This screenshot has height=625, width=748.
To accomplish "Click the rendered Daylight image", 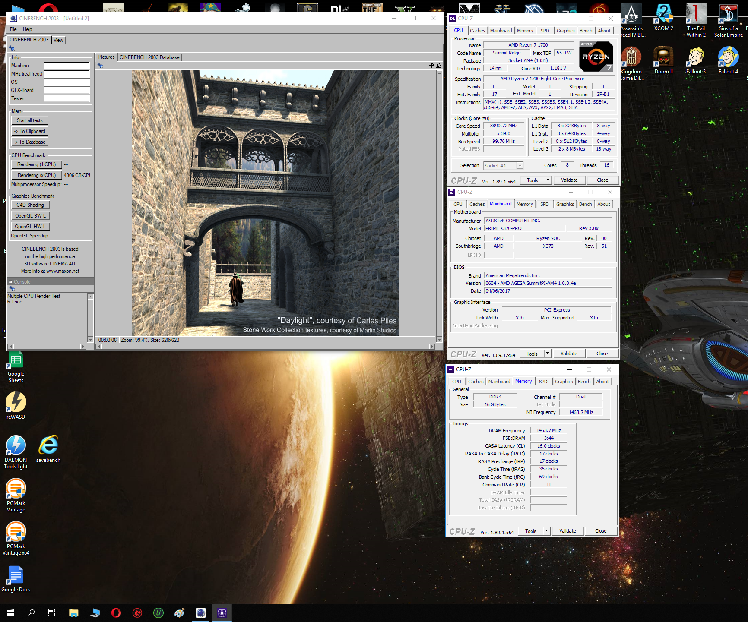I will [x=265, y=203].
